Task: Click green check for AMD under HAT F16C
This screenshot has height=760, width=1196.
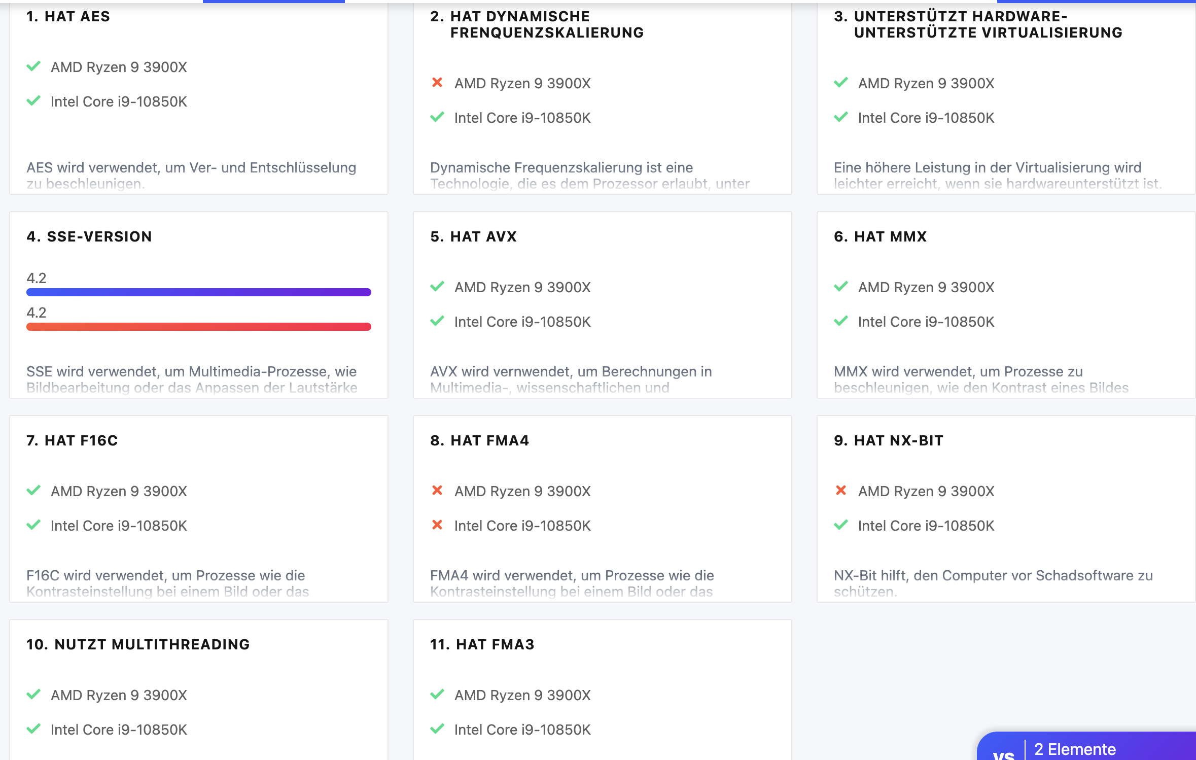Action: [x=33, y=491]
